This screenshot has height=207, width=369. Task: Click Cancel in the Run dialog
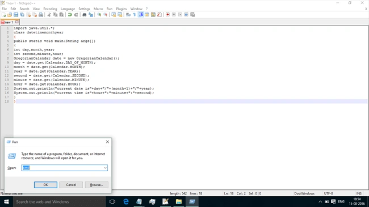(x=71, y=185)
